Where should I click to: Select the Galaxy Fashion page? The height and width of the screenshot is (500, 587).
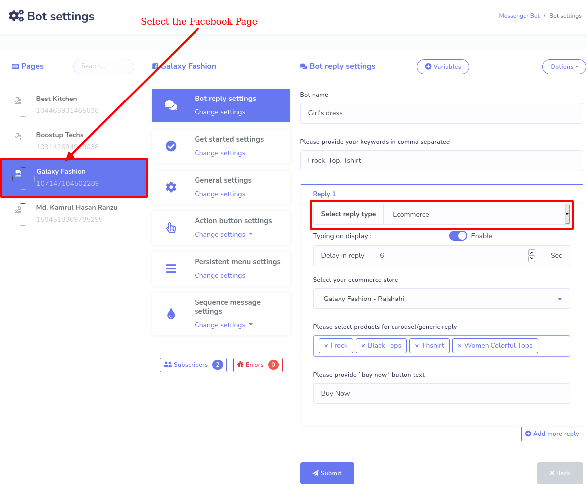pyautogui.click(x=74, y=178)
